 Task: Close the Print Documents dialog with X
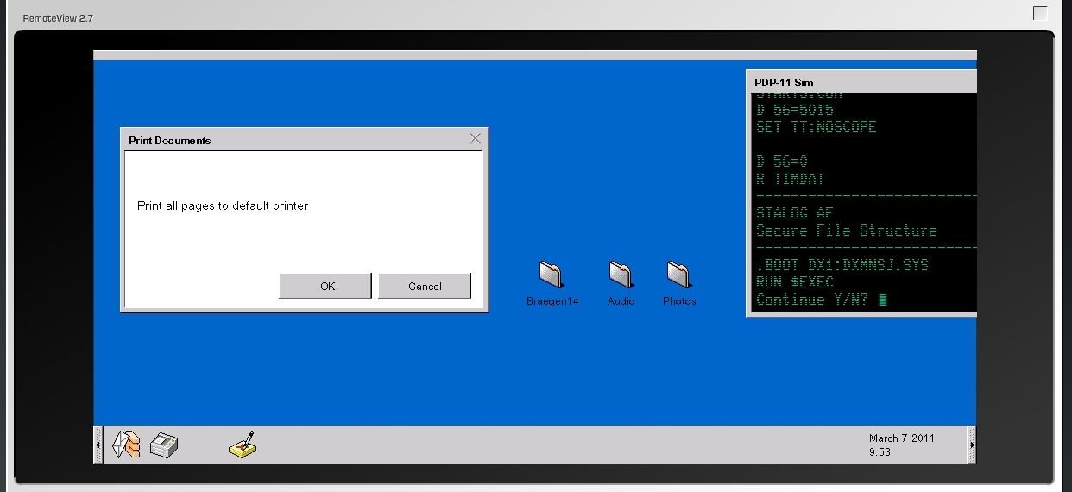(475, 138)
